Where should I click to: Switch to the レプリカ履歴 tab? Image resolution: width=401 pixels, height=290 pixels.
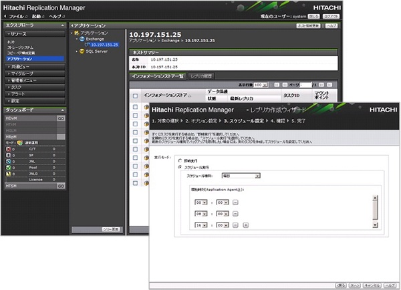click(201, 76)
